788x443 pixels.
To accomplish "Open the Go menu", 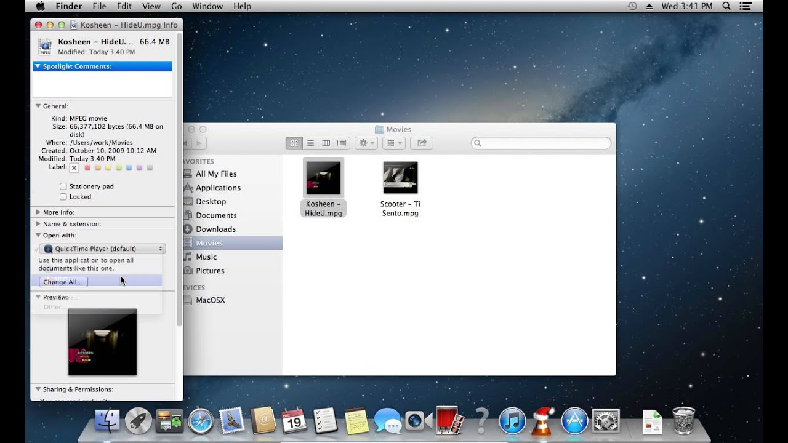I will click(176, 6).
